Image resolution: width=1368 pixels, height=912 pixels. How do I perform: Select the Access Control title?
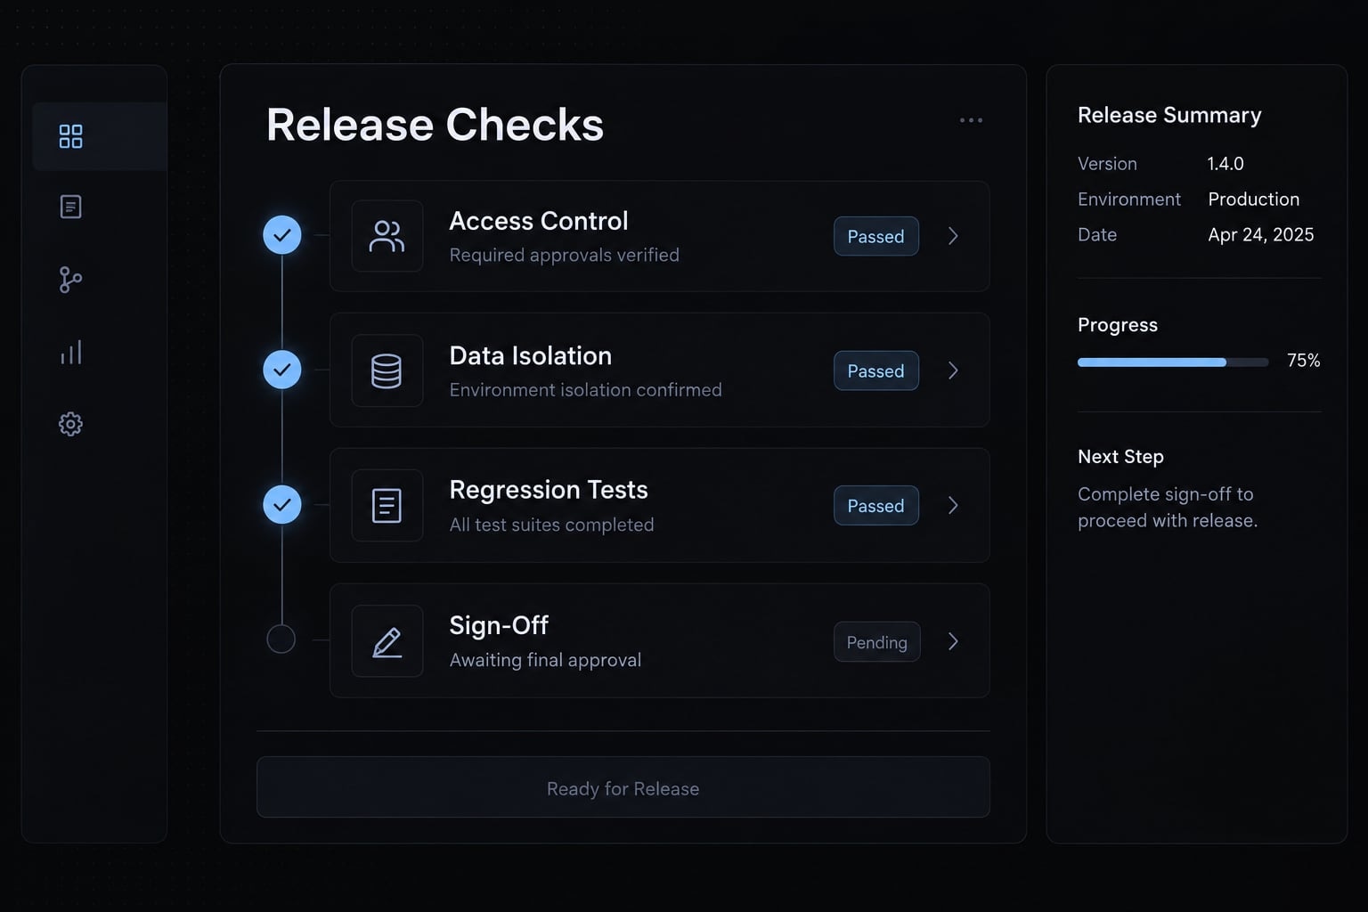point(539,221)
